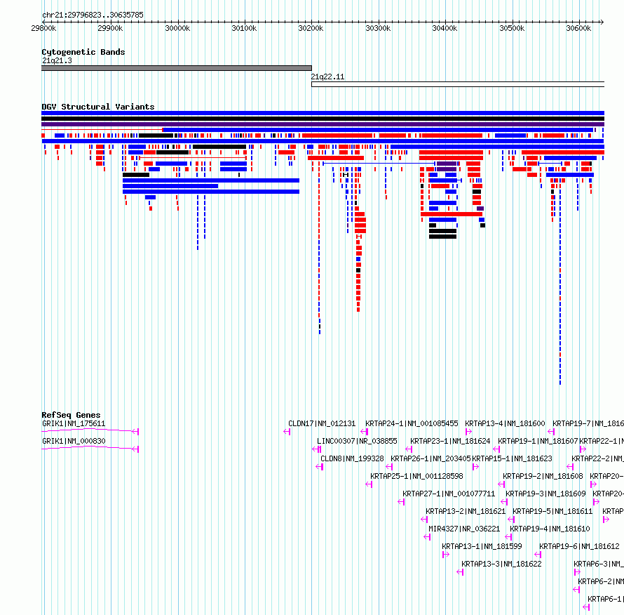This screenshot has height=615, width=624.
Task: Select the GRIK1 NM_175611 magenta transcript line
Action: (x=90, y=431)
